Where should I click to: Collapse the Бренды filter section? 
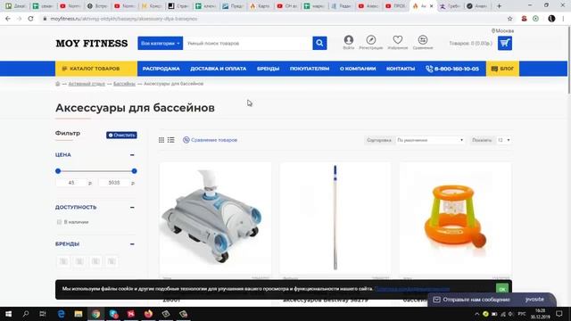(132, 244)
